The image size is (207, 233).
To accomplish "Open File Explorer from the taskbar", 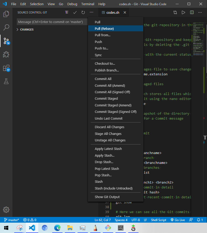I will pos(70,228).
